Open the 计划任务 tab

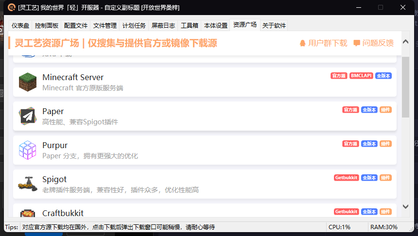134,26
